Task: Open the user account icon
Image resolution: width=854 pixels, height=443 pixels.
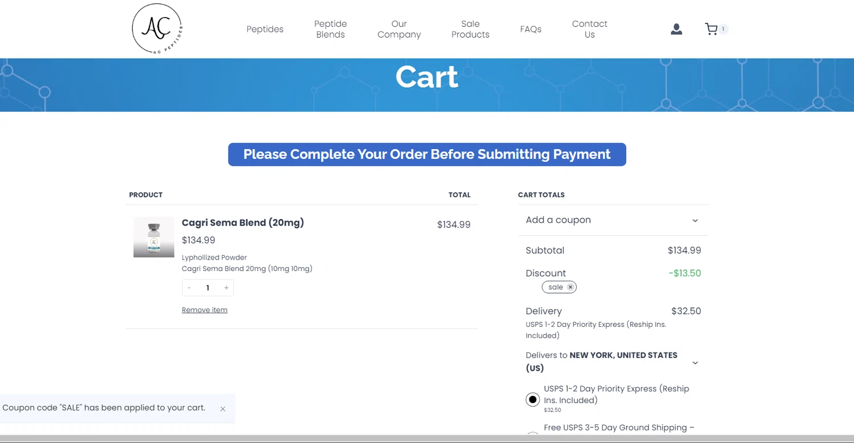Action: pos(676,29)
